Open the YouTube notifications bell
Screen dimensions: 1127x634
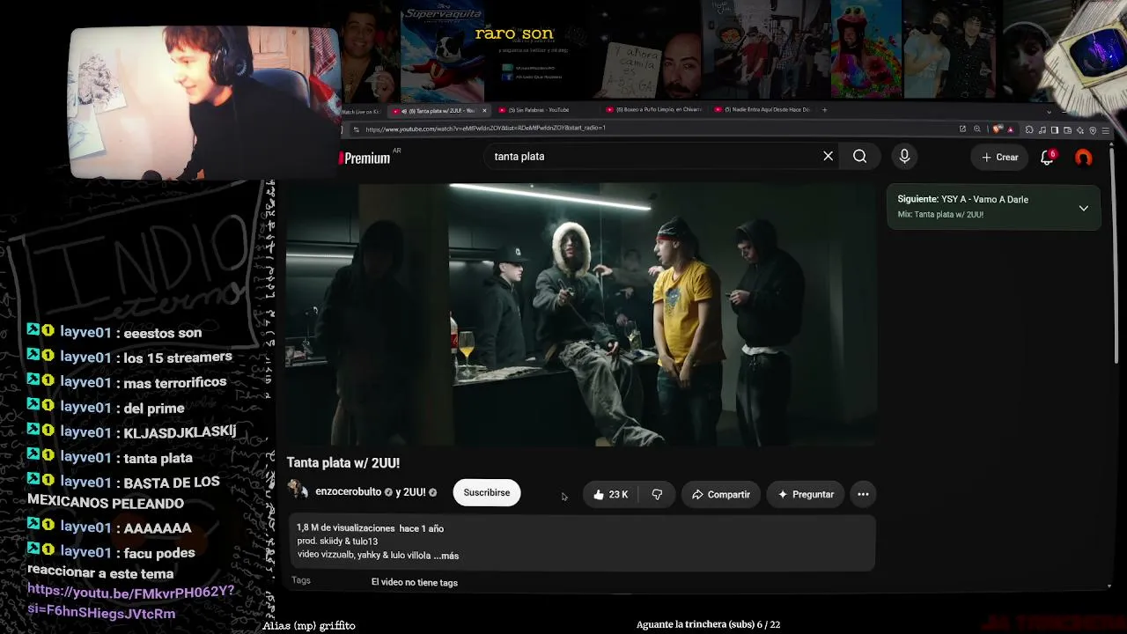pyautogui.click(x=1047, y=157)
